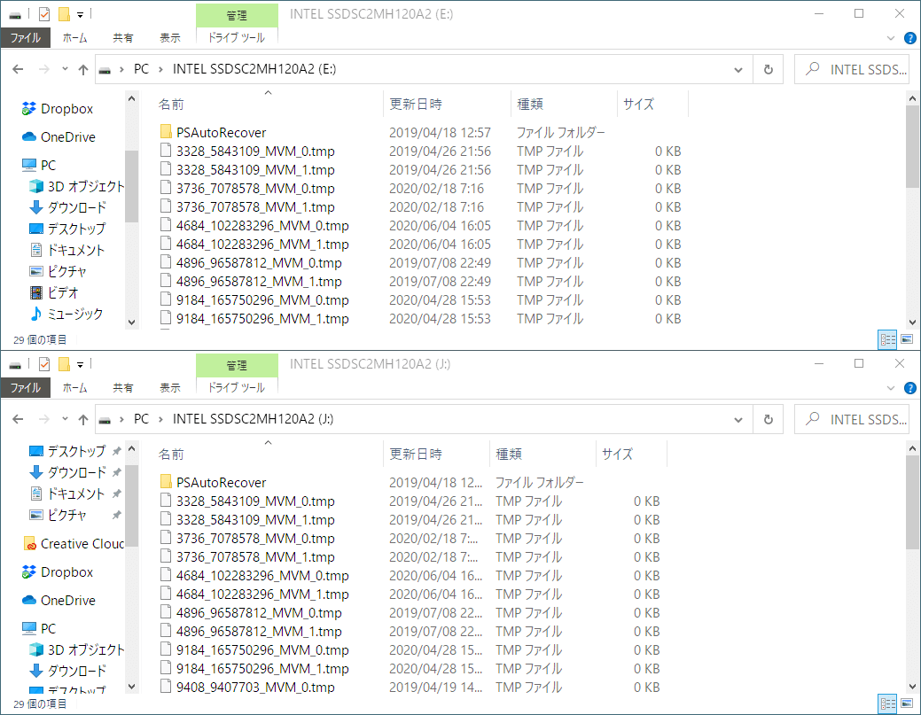The image size is (921, 715).
Task: Select 9184_165750296_MVM_0.tmp in E: window
Action: click(254, 300)
